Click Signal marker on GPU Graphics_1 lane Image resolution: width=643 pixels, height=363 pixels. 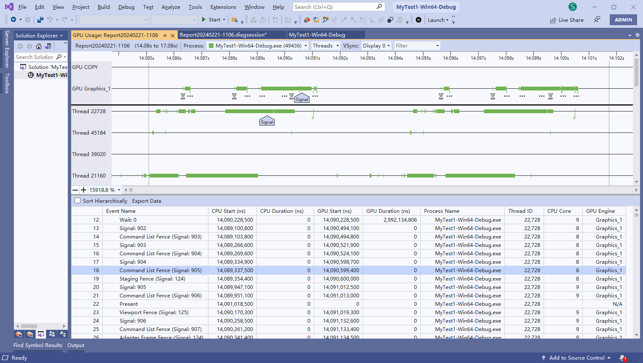301,98
